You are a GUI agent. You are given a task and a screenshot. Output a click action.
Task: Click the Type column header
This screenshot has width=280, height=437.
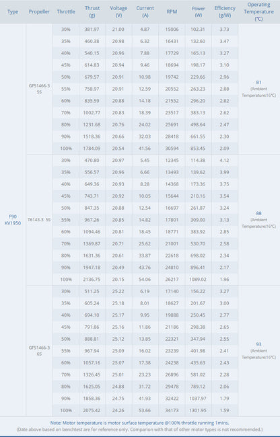point(13,11)
